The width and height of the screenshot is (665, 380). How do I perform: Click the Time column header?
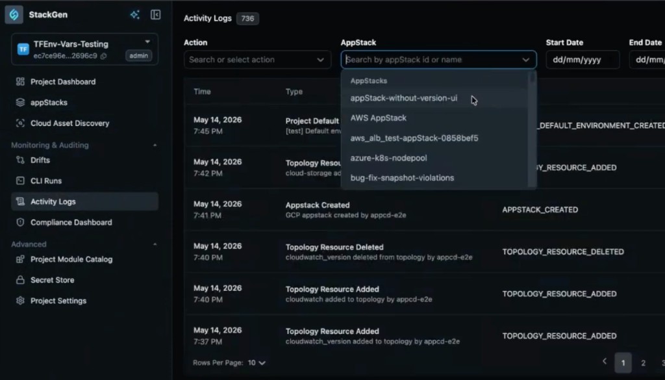[203, 92]
